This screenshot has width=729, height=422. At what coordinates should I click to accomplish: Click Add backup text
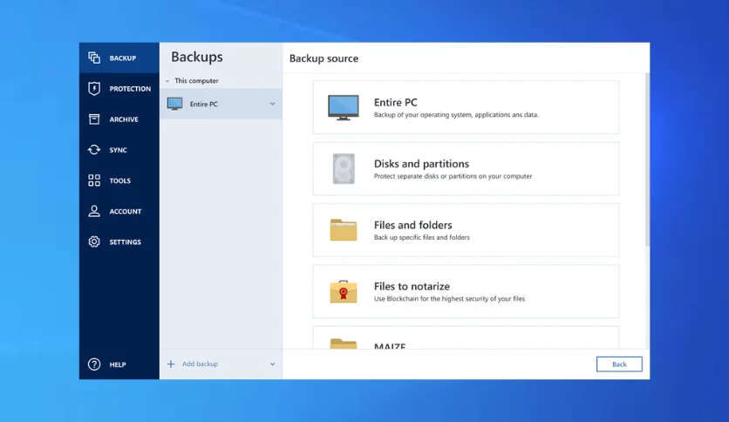200,364
